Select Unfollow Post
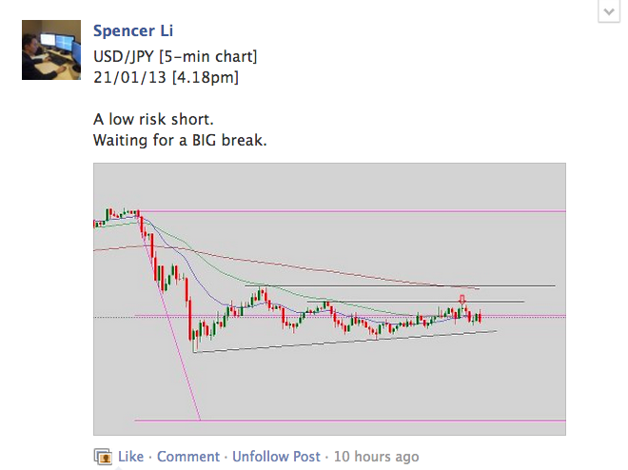628x470 pixels. tap(276, 457)
